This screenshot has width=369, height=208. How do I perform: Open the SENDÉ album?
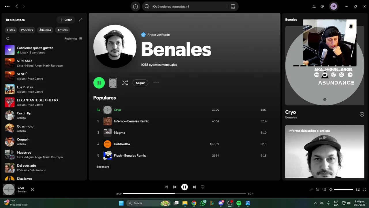(x=44, y=76)
